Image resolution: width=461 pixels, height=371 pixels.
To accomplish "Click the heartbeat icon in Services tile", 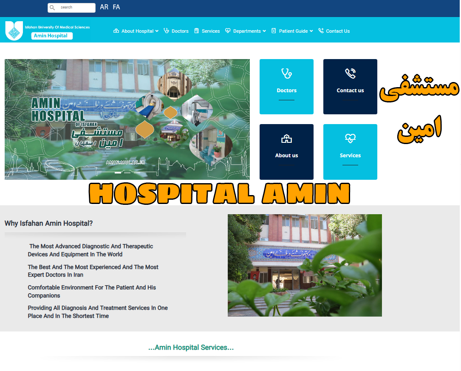I will point(350,139).
